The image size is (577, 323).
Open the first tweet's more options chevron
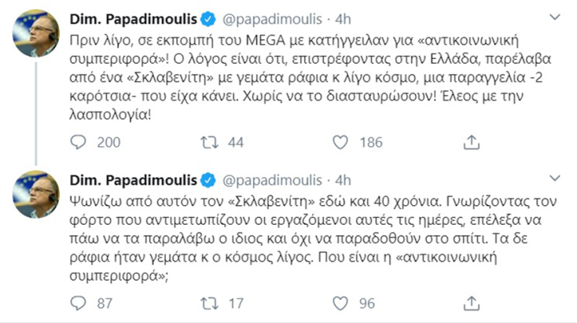point(555,17)
